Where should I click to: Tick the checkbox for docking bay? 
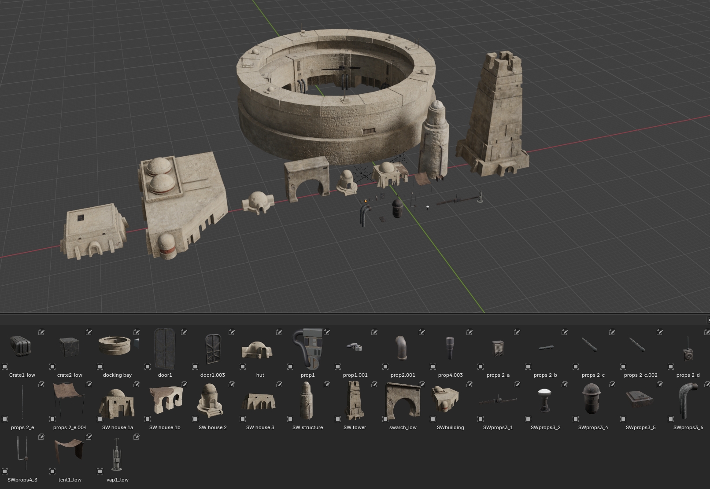pos(100,366)
